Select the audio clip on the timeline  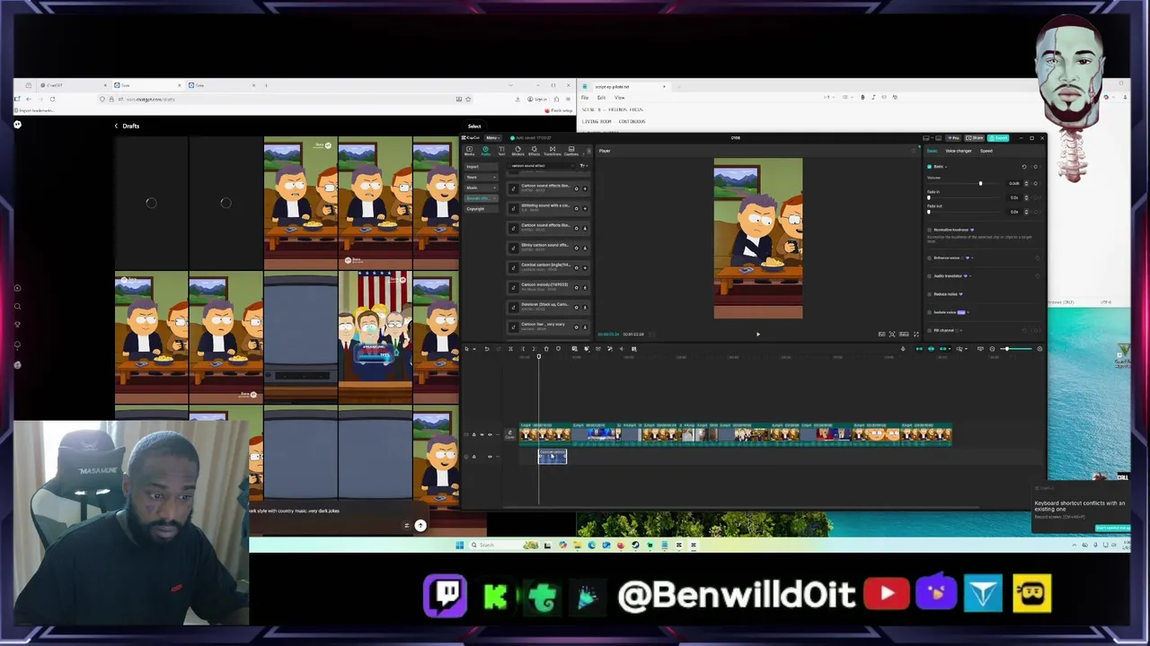pos(553,457)
